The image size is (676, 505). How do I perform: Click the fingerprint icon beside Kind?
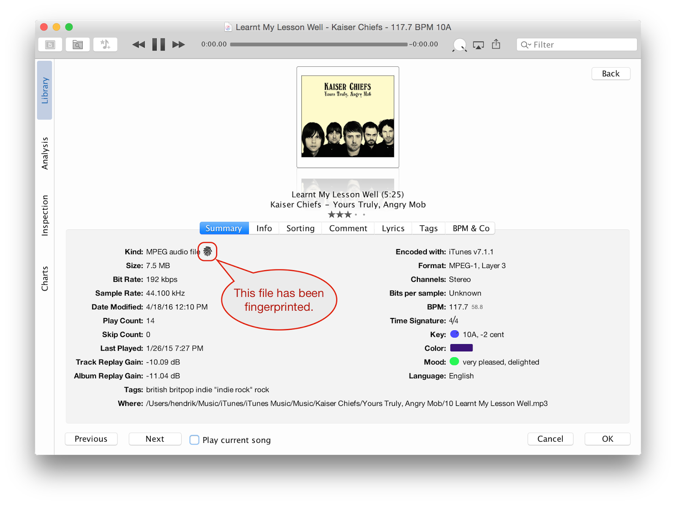pyautogui.click(x=207, y=252)
